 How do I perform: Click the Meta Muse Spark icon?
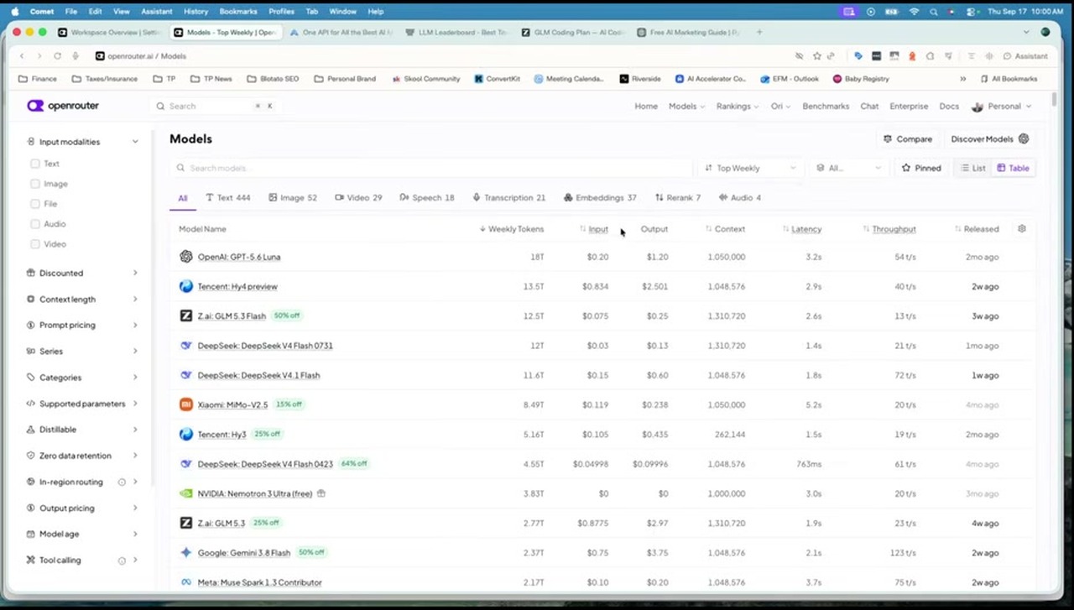tap(186, 582)
